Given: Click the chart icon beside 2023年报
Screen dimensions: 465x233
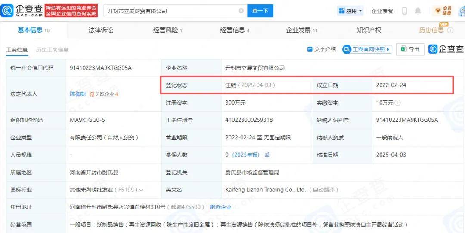Looking at the screenshot, I should pyautogui.click(x=267, y=155).
